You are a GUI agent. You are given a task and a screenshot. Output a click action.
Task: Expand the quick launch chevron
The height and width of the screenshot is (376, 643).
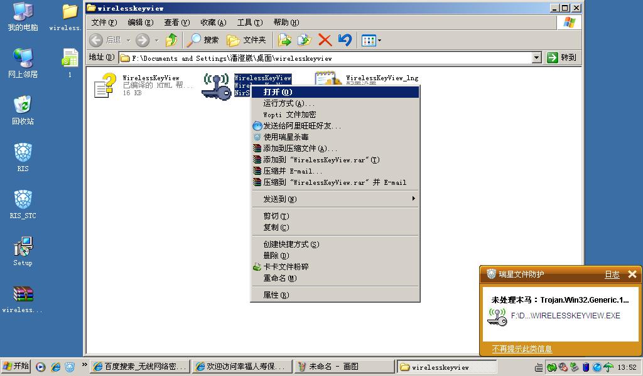coord(85,365)
